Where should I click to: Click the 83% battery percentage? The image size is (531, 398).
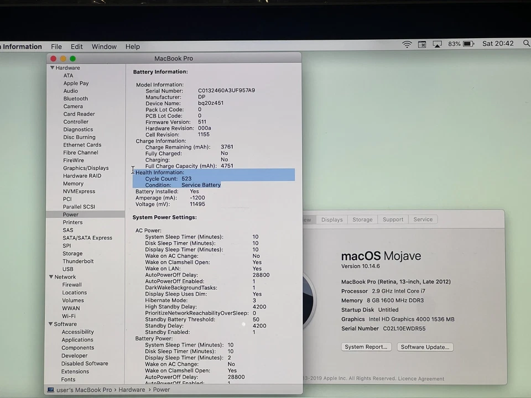pyautogui.click(x=454, y=44)
